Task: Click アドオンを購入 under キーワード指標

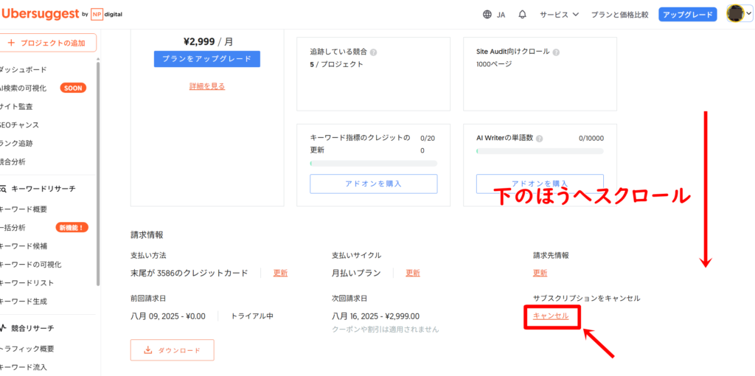Action: [x=374, y=184]
